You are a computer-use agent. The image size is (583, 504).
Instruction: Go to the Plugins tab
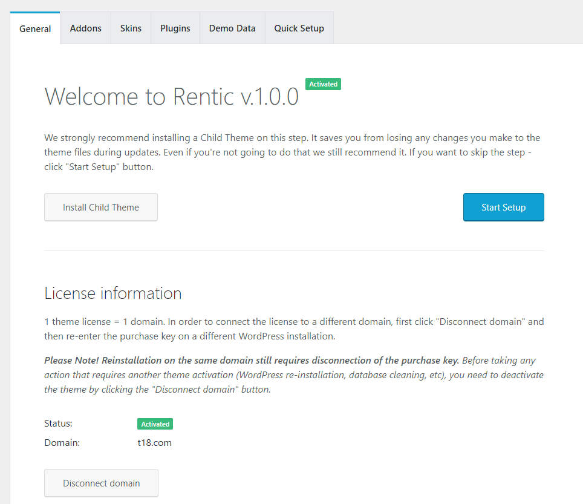pos(175,28)
